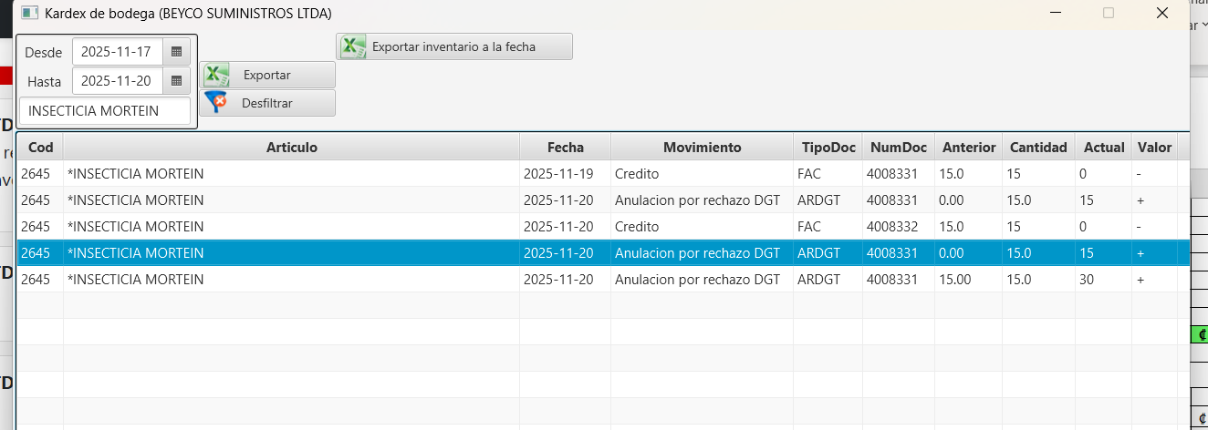The width and height of the screenshot is (1208, 430).
Task: Sort by the Articulo column header
Action: pos(291,147)
